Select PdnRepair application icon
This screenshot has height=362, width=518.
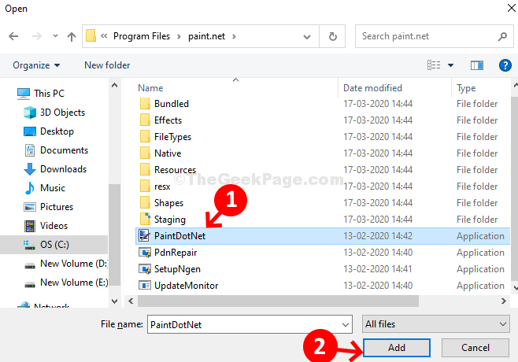coord(144,253)
